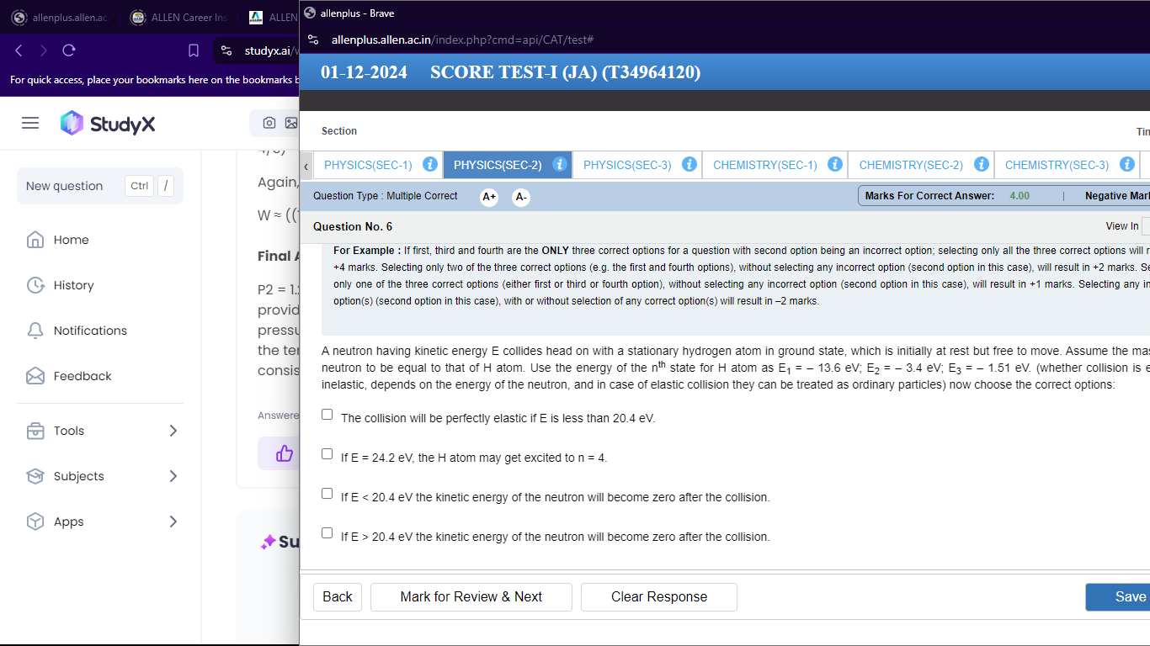The height and width of the screenshot is (646, 1150).
Task: Decrease font size with A- button
Action: coord(521,197)
